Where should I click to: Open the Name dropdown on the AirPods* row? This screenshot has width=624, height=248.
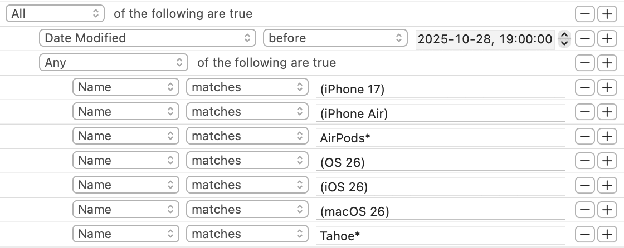pyautogui.click(x=126, y=136)
